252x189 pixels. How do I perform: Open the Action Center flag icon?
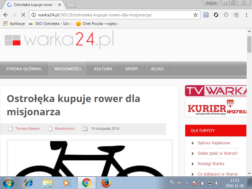195,183
